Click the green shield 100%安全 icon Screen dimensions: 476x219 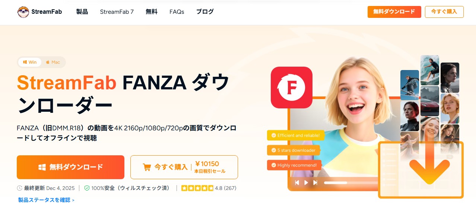tap(87, 188)
